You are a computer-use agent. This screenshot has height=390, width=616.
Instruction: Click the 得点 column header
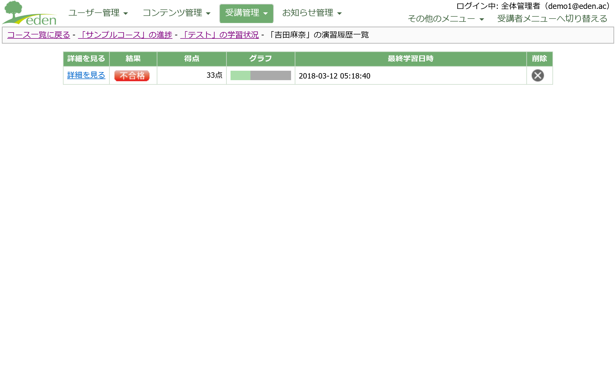coord(192,59)
